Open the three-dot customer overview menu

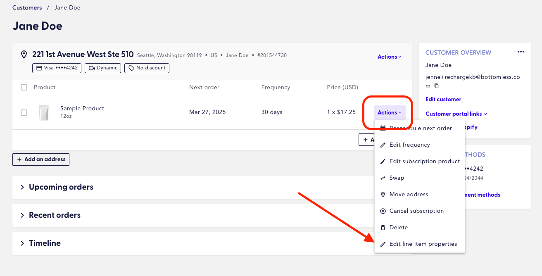pyautogui.click(x=521, y=52)
